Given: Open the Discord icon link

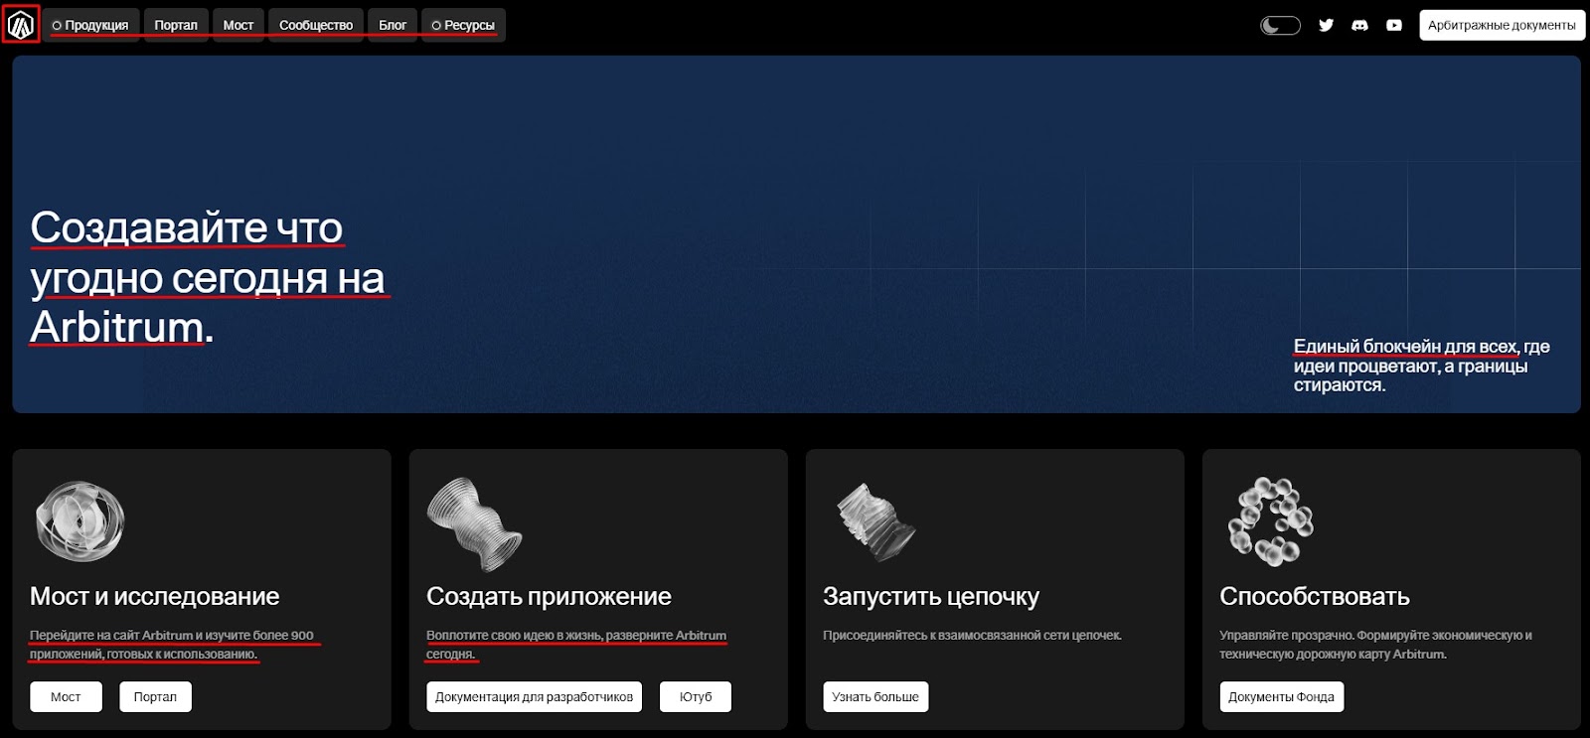Looking at the screenshot, I should click(1359, 25).
